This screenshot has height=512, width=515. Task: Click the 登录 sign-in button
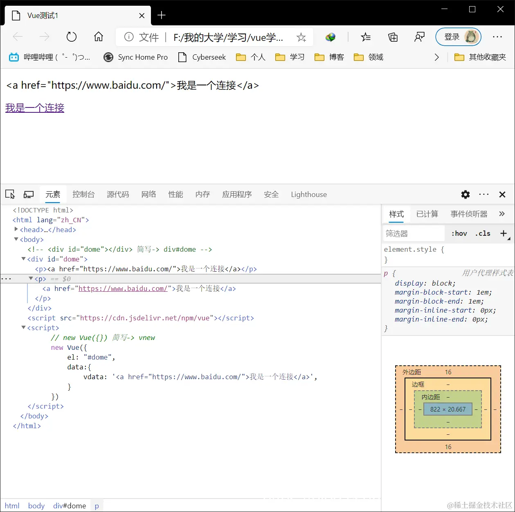click(458, 37)
